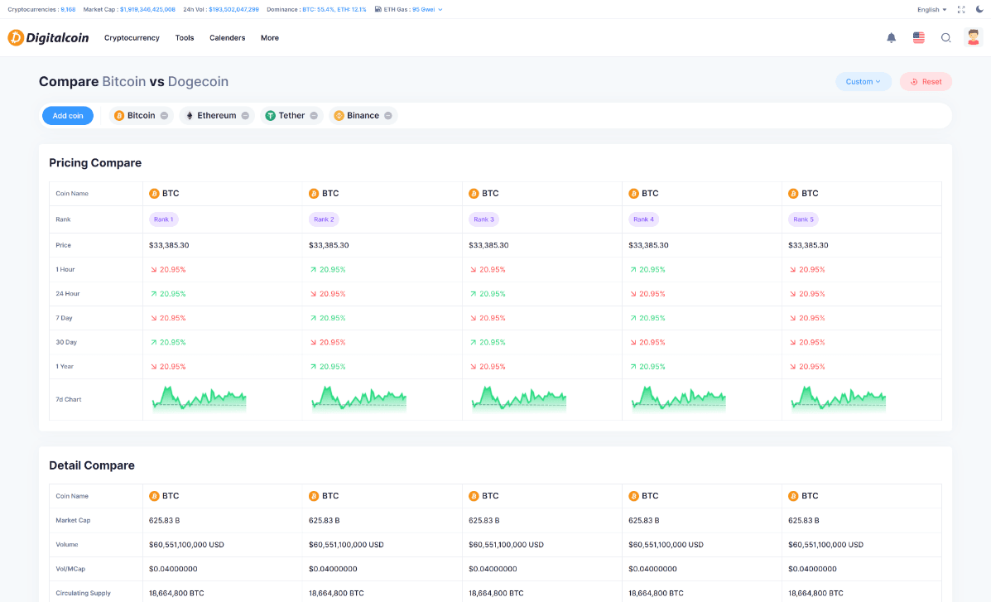
Task: Open the Tools menu
Action: coord(185,38)
